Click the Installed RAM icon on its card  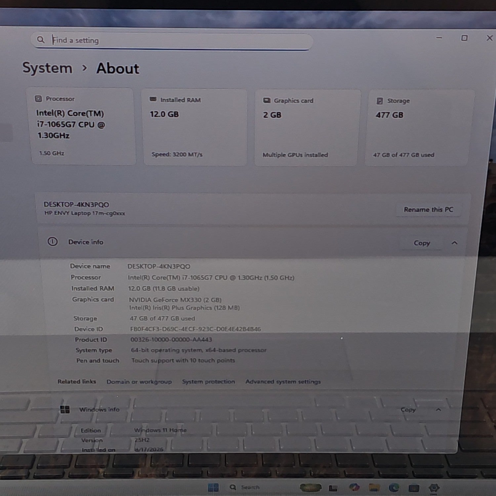pyautogui.click(x=153, y=99)
